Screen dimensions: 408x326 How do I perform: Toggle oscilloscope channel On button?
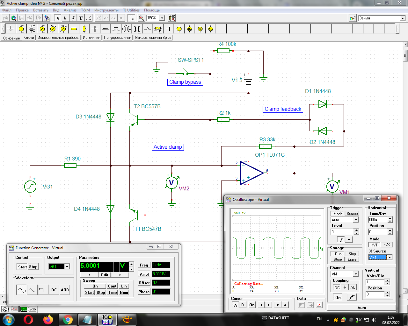[x=338, y=297]
